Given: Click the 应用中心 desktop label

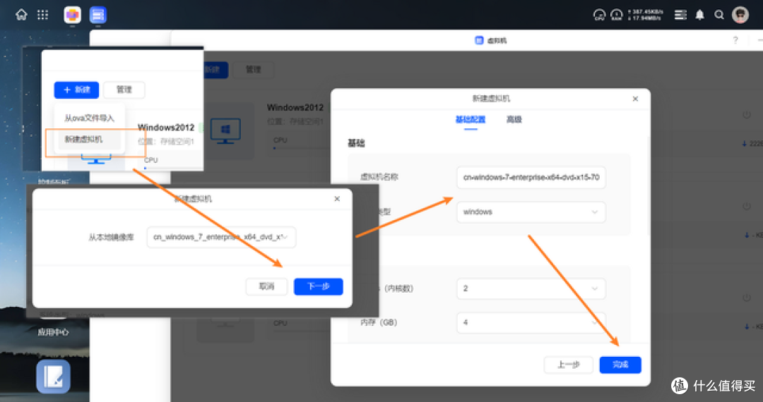Looking at the screenshot, I should coord(53,332).
